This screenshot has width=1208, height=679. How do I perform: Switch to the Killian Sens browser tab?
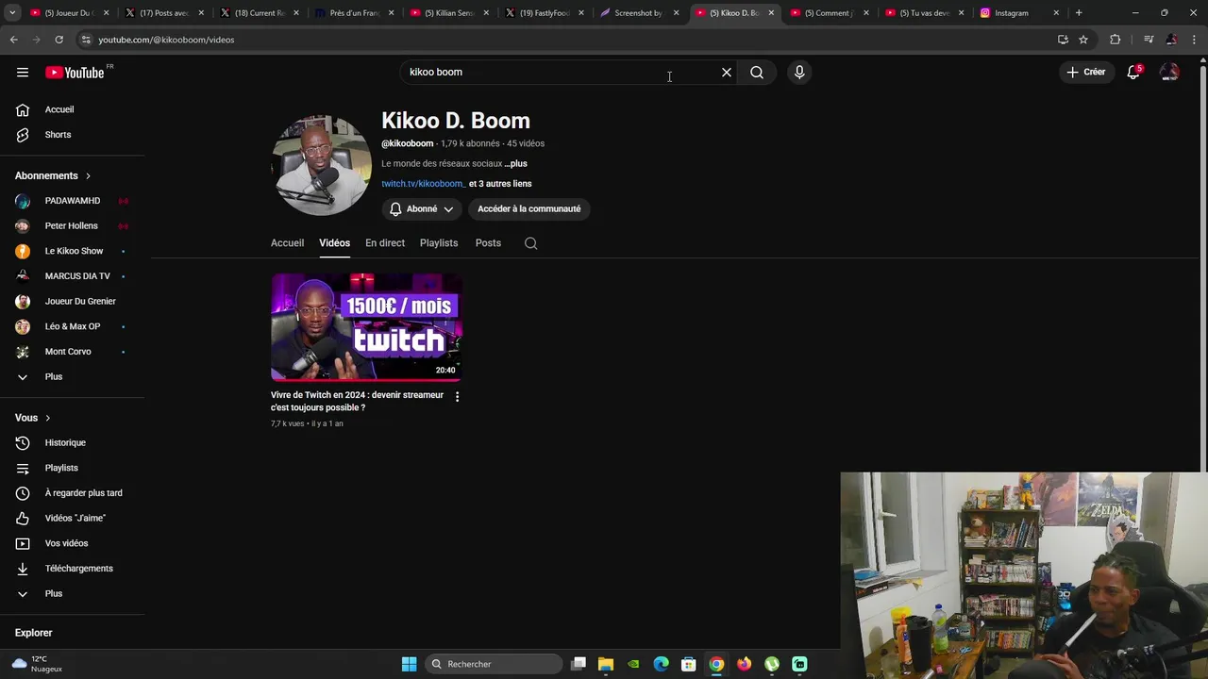(x=448, y=13)
